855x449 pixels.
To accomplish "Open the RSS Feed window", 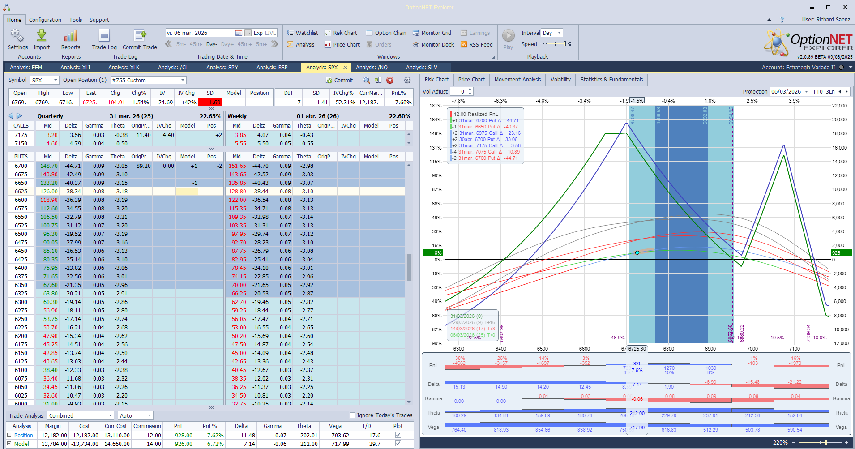I will tap(476, 45).
